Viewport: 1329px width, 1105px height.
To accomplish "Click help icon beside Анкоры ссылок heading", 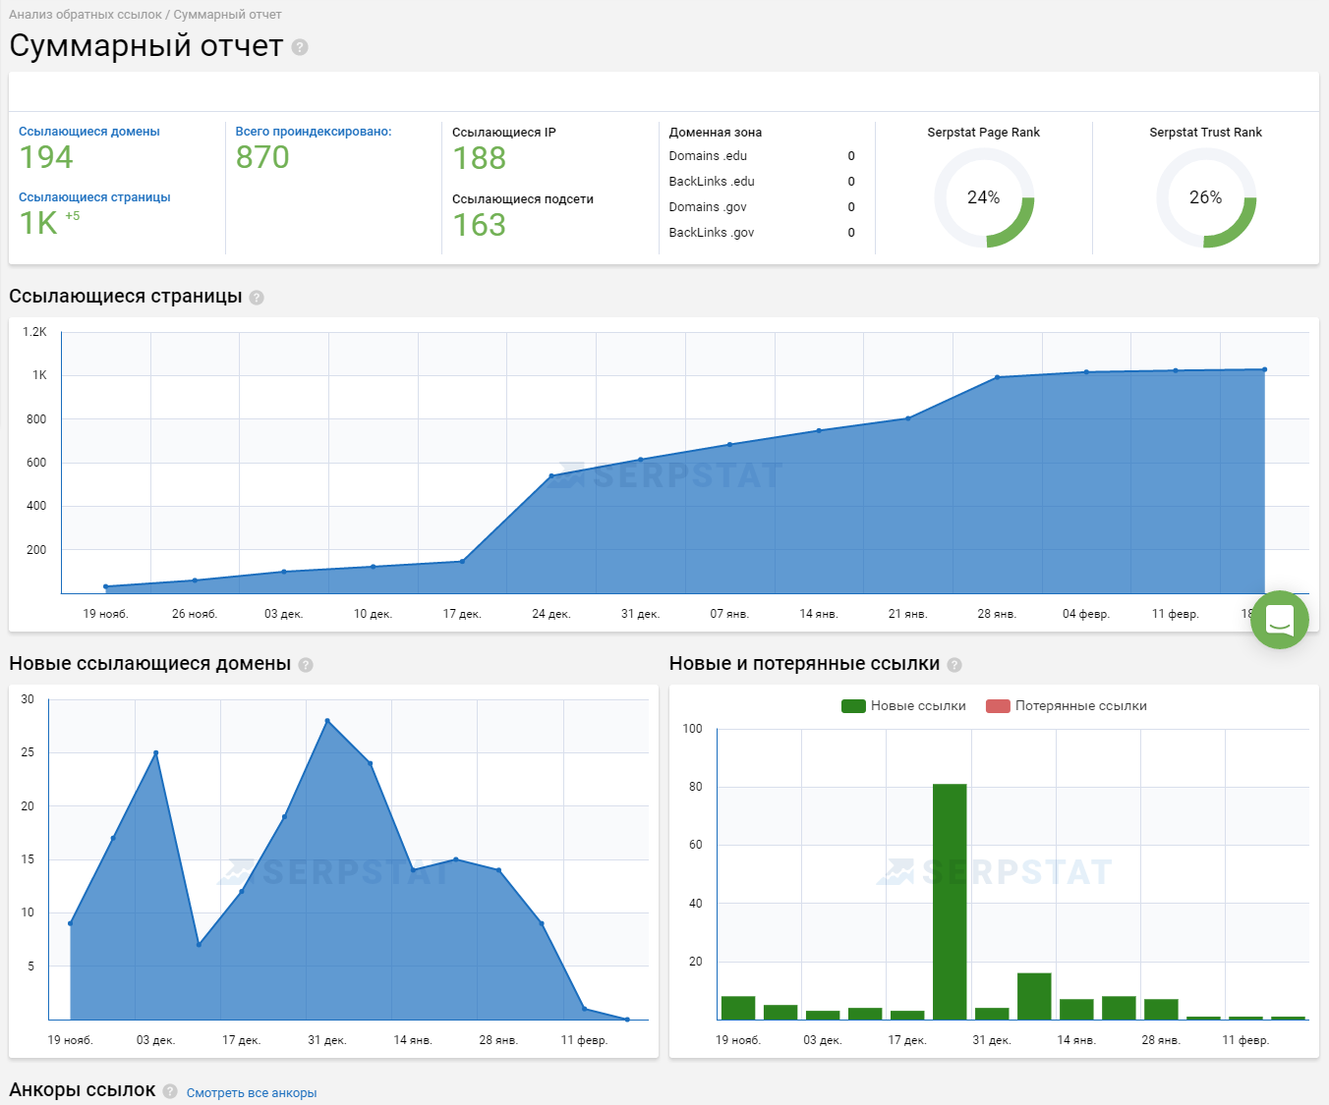I will point(170,1091).
